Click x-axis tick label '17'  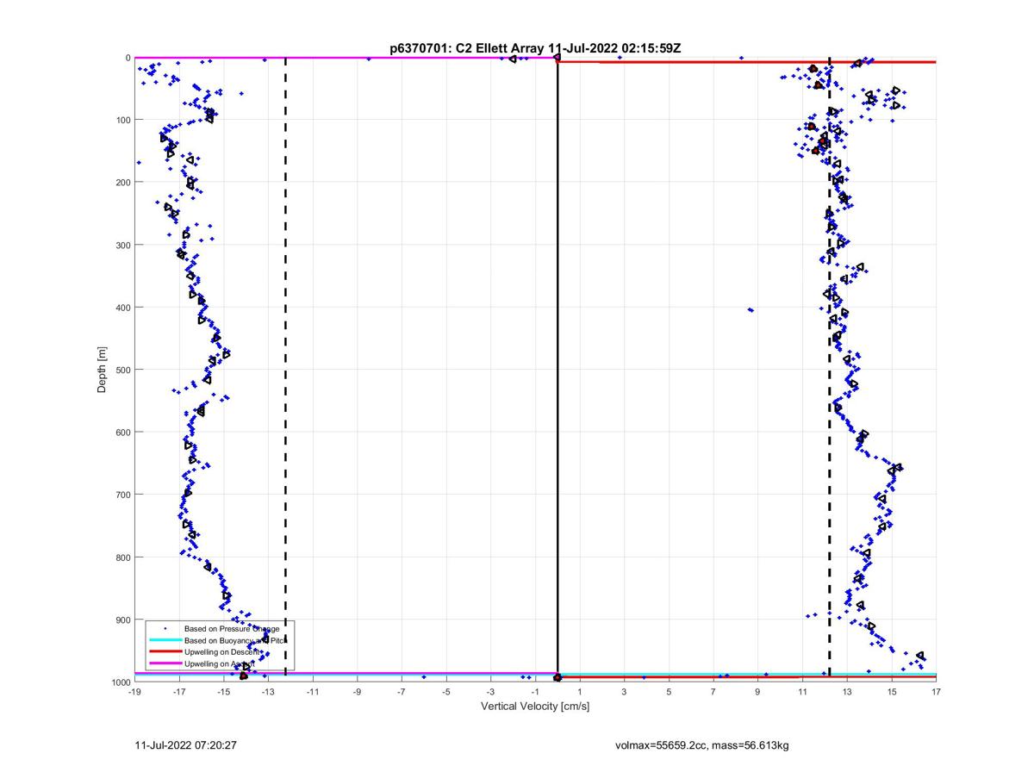coord(937,692)
